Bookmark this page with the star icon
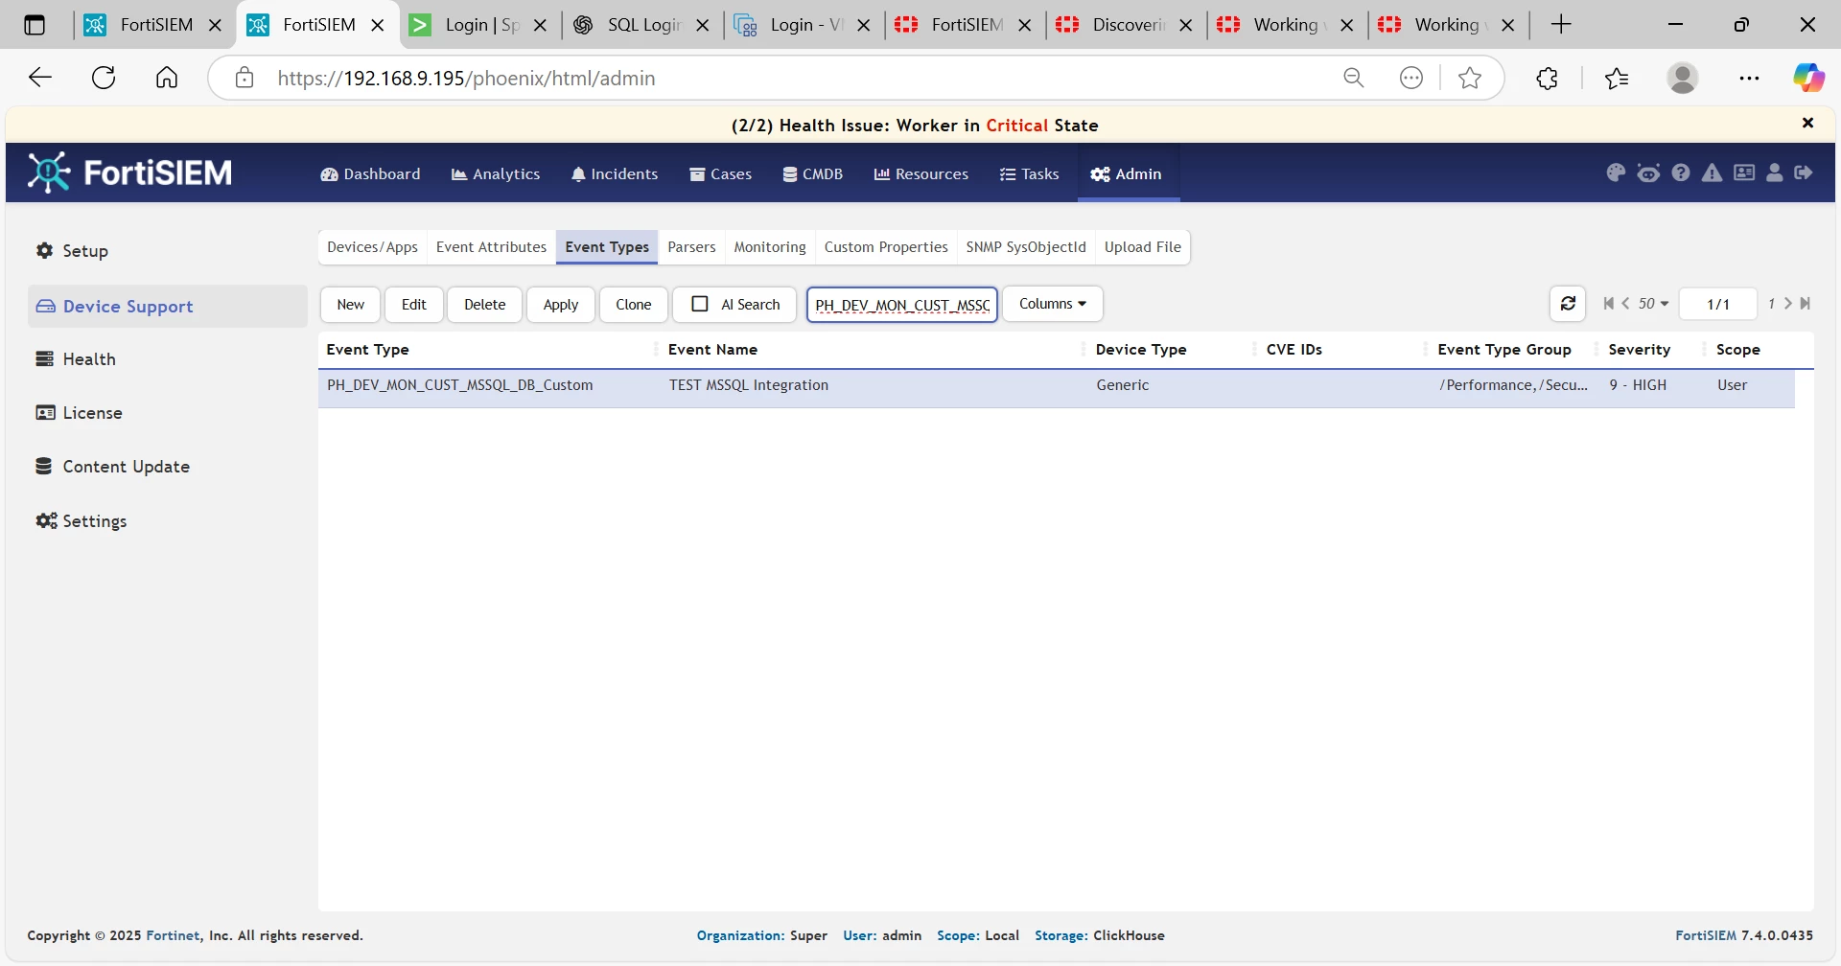Viewport: 1841px width, 966px height. [1470, 78]
